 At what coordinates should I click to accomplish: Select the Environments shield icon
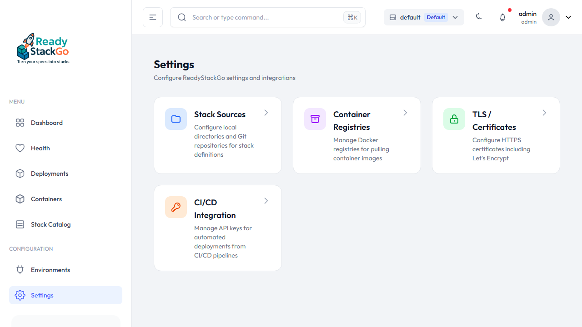coord(20,270)
